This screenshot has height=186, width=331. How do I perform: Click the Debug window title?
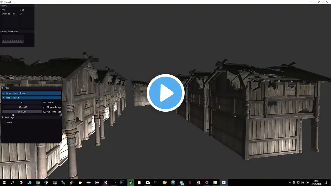tap(4, 6)
